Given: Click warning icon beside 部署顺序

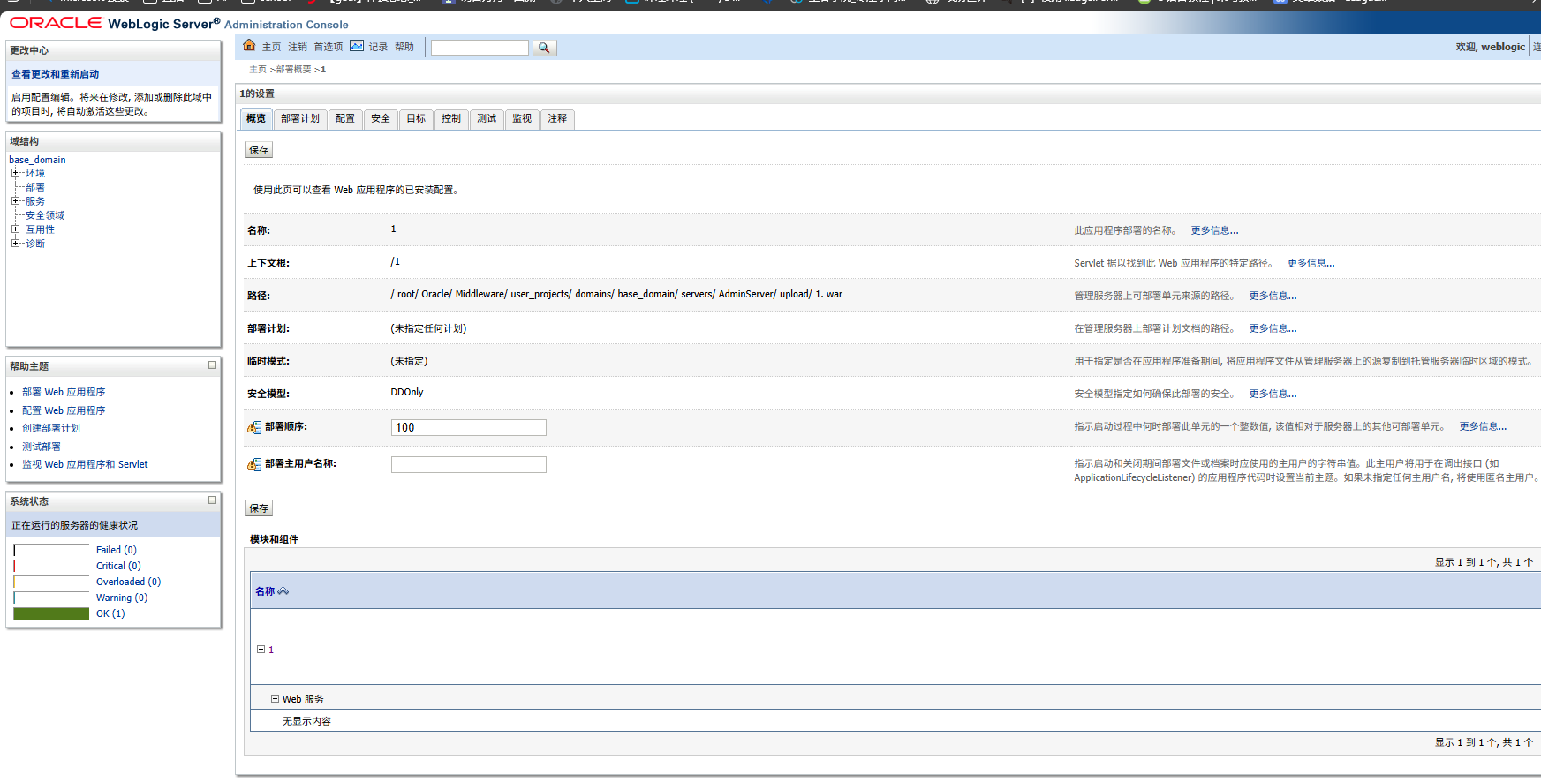Looking at the screenshot, I should click(x=254, y=428).
